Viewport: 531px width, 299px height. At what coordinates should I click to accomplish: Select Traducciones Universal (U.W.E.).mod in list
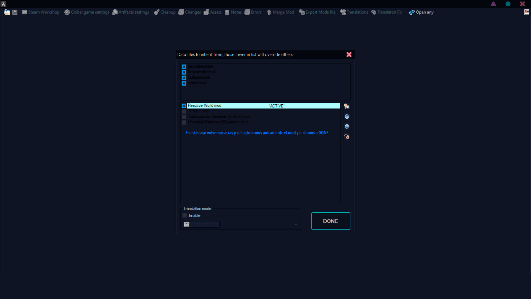tap(218, 117)
